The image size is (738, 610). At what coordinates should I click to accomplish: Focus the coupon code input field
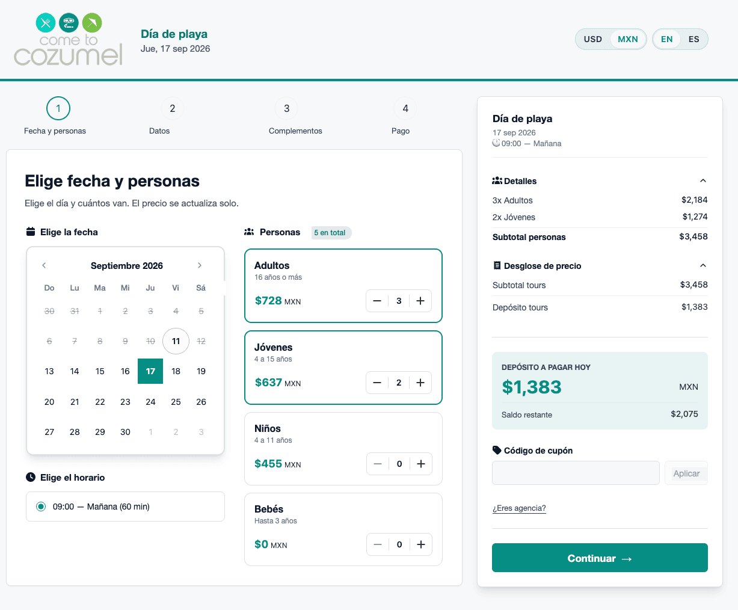pyautogui.click(x=576, y=473)
